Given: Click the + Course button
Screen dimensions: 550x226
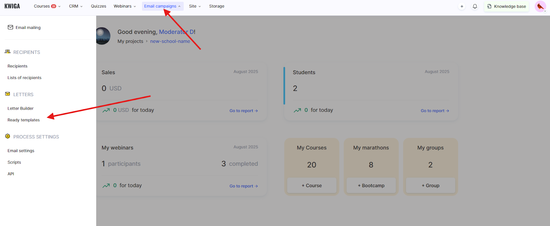Looking at the screenshot, I should click(x=312, y=185).
